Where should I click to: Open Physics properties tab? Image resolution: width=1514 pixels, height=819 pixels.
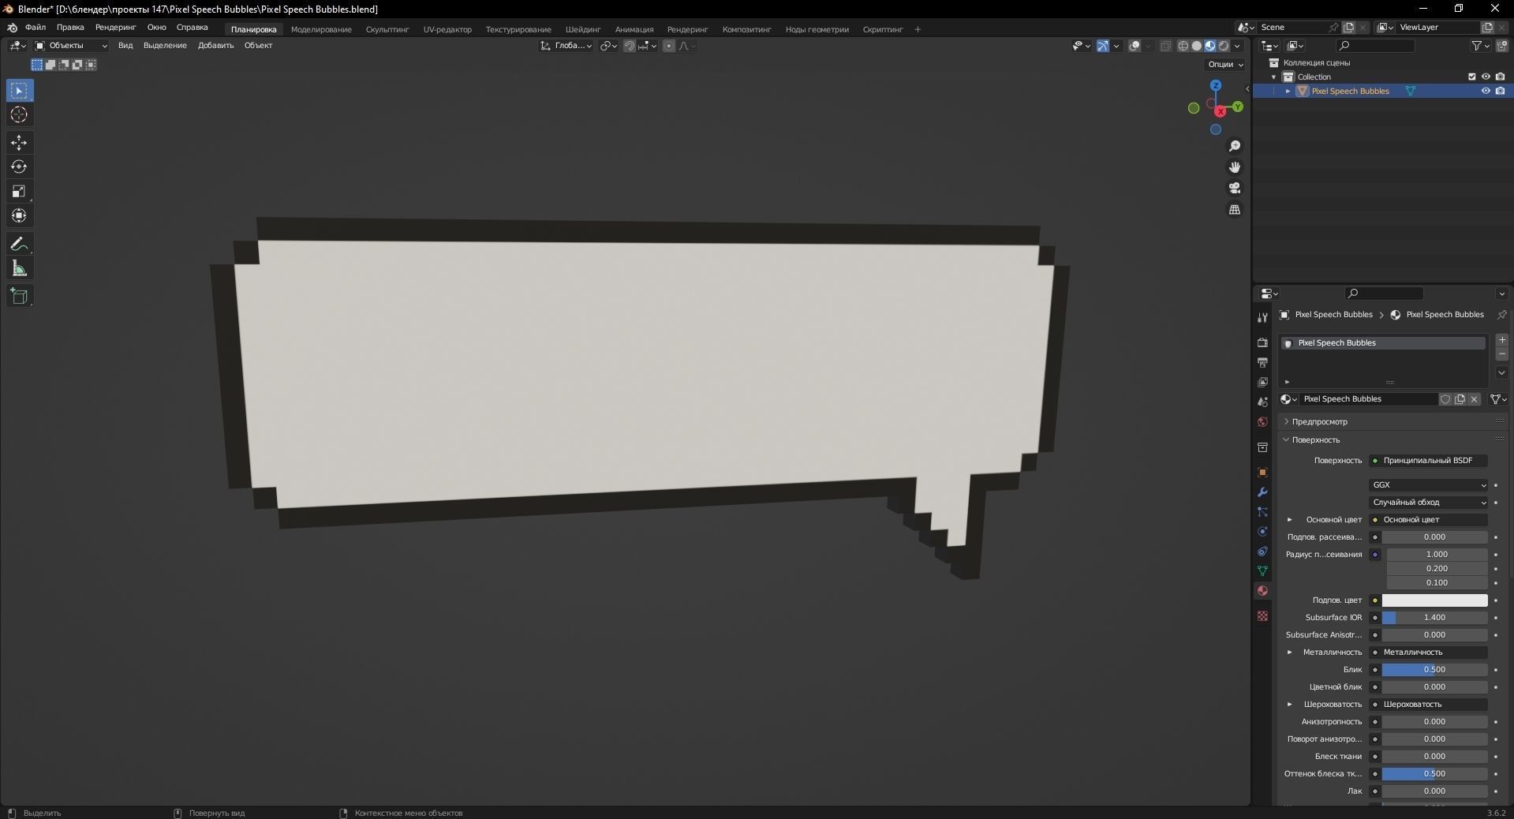click(x=1262, y=532)
